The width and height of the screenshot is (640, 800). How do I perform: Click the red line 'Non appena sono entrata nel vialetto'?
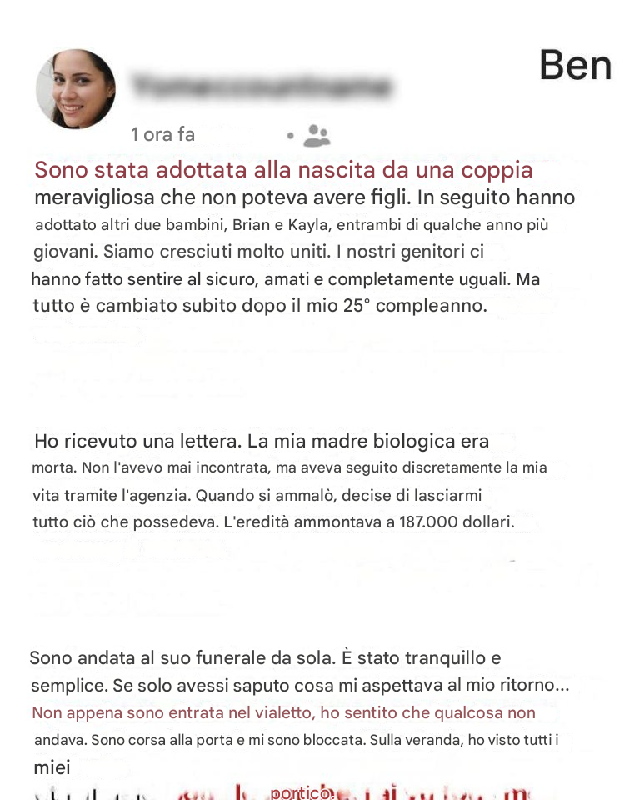(283, 712)
